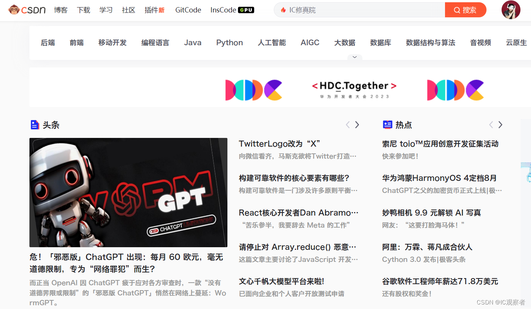Image resolution: width=531 pixels, height=309 pixels.
Task: Select the 编程语言 category tab
Action: 155,43
